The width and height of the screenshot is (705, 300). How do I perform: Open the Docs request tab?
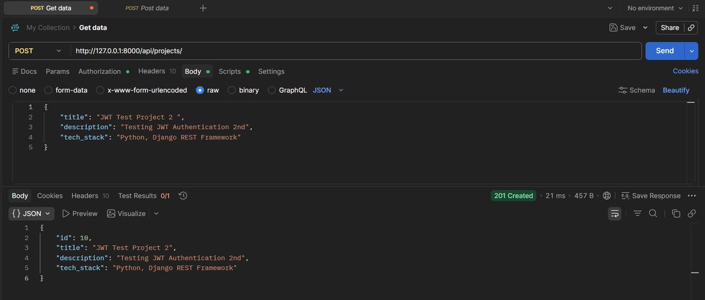[x=24, y=72]
